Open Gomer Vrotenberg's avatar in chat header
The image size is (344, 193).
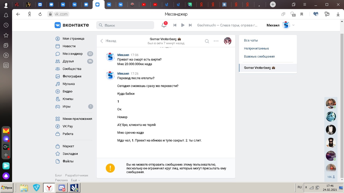228,41
